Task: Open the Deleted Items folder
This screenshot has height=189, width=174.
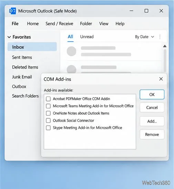Action: tap(25, 67)
